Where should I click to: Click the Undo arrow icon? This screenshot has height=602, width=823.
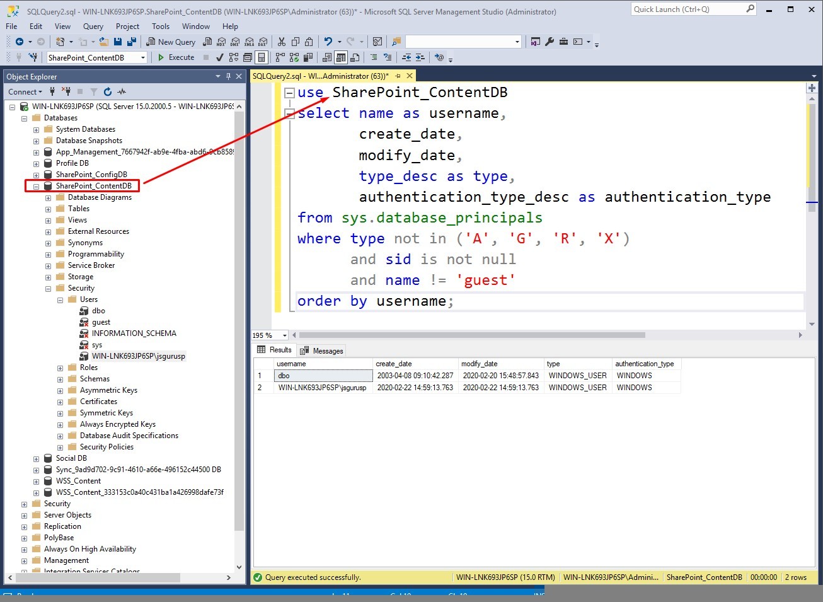(328, 42)
